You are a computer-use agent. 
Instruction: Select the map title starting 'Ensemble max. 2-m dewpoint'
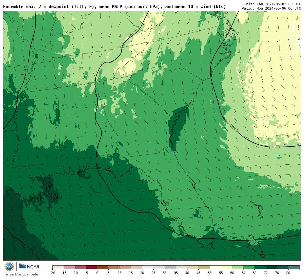click(x=114, y=7)
